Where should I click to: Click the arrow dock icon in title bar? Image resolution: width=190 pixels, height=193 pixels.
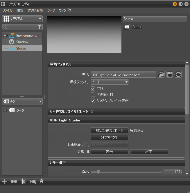coord(181,4)
